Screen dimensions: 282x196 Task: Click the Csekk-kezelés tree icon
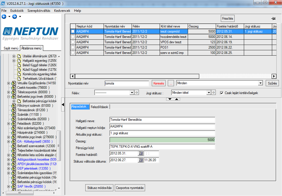pos(14,88)
